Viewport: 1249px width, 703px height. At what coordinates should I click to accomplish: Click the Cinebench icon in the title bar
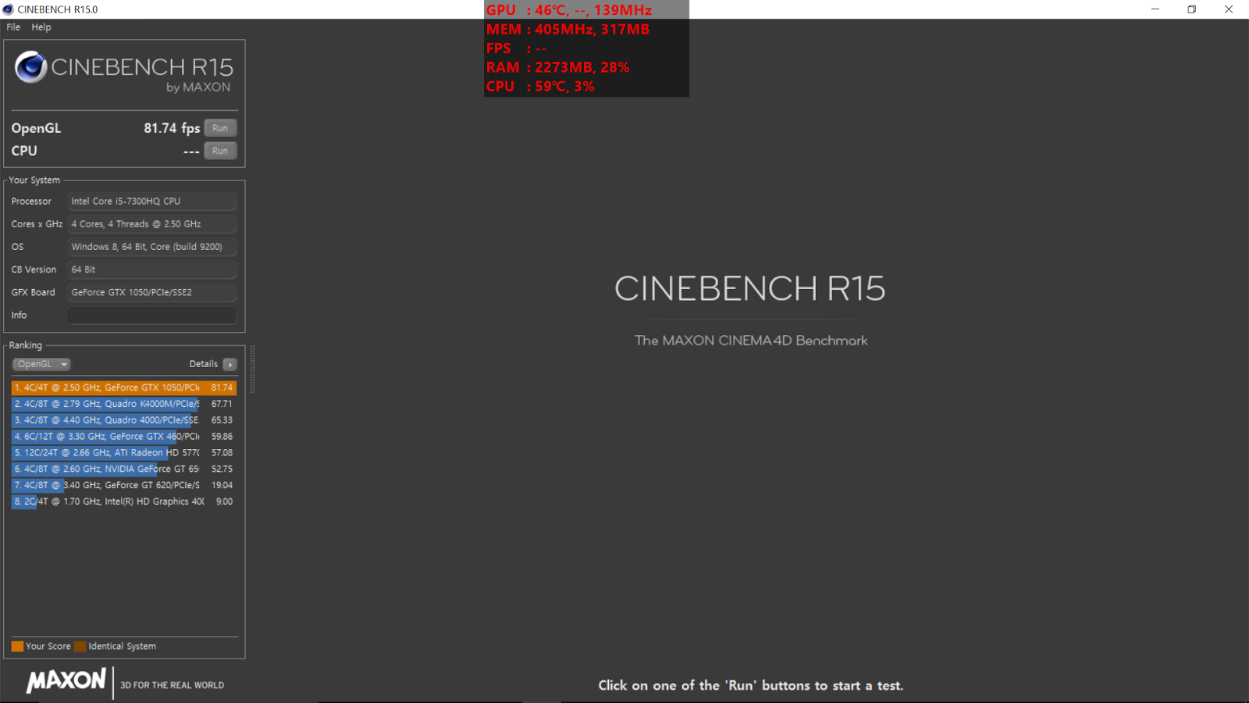coord(9,9)
